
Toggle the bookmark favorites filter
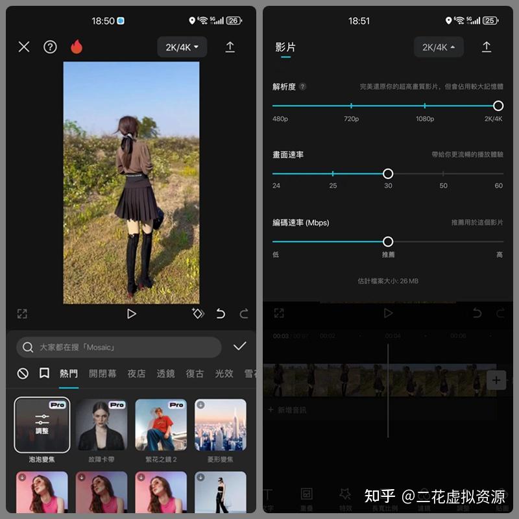tap(43, 372)
